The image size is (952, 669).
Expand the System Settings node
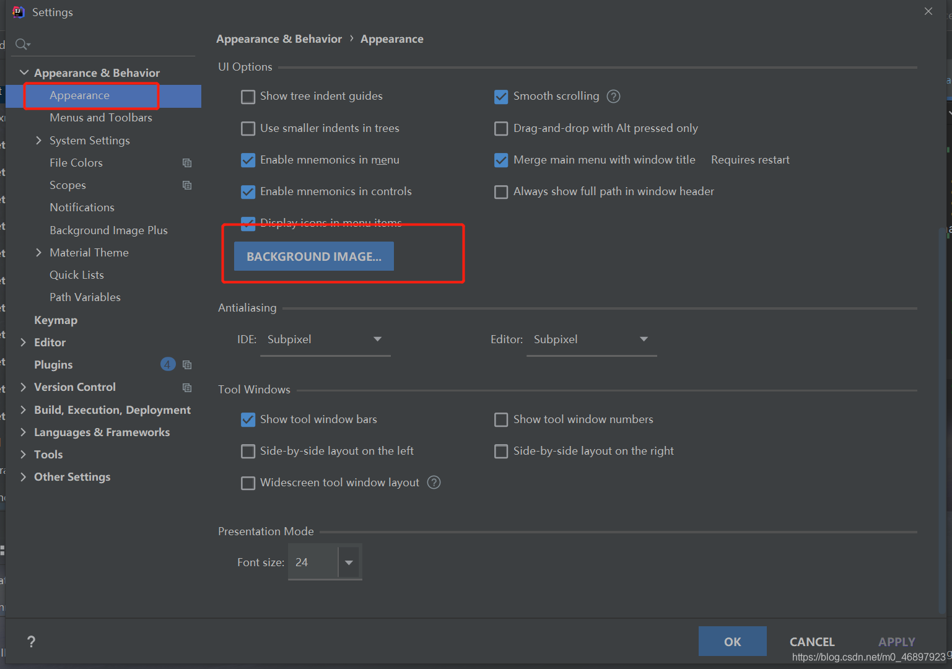point(38,141)
